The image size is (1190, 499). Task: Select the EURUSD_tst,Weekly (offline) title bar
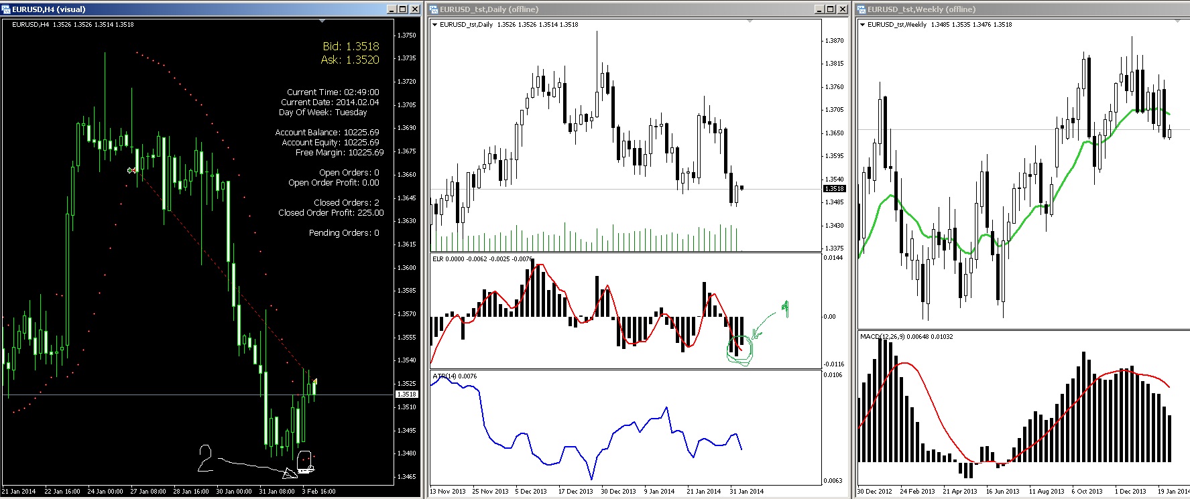click(1023, 9)
